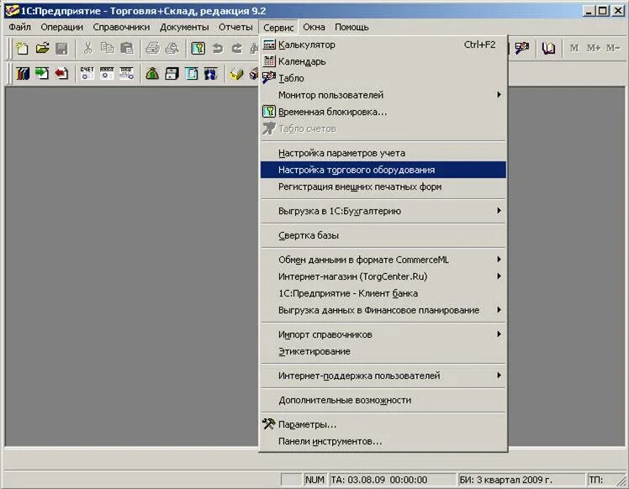Expand Обмен данными в формате CommerceML submenu
Image resolution: width=629 pixels, height=489 pixels.
(x=383, y=260)
